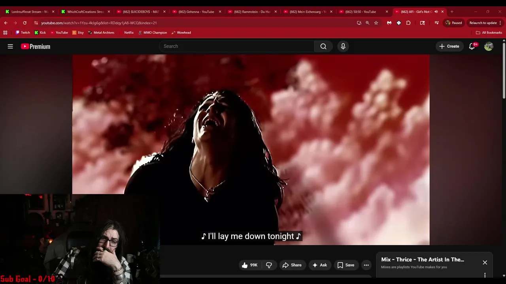Click the Ask button
The image size is (506, 284).
(319, 265)
